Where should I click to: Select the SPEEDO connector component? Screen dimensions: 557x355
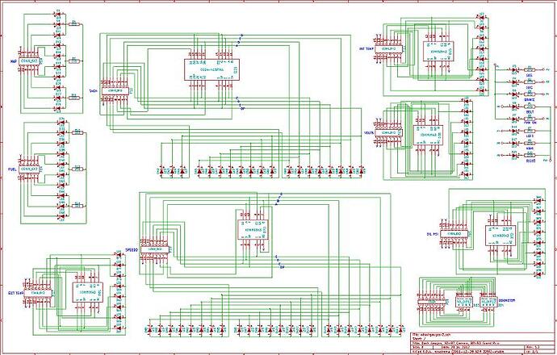pyautogui.click(x=154, y=250)
